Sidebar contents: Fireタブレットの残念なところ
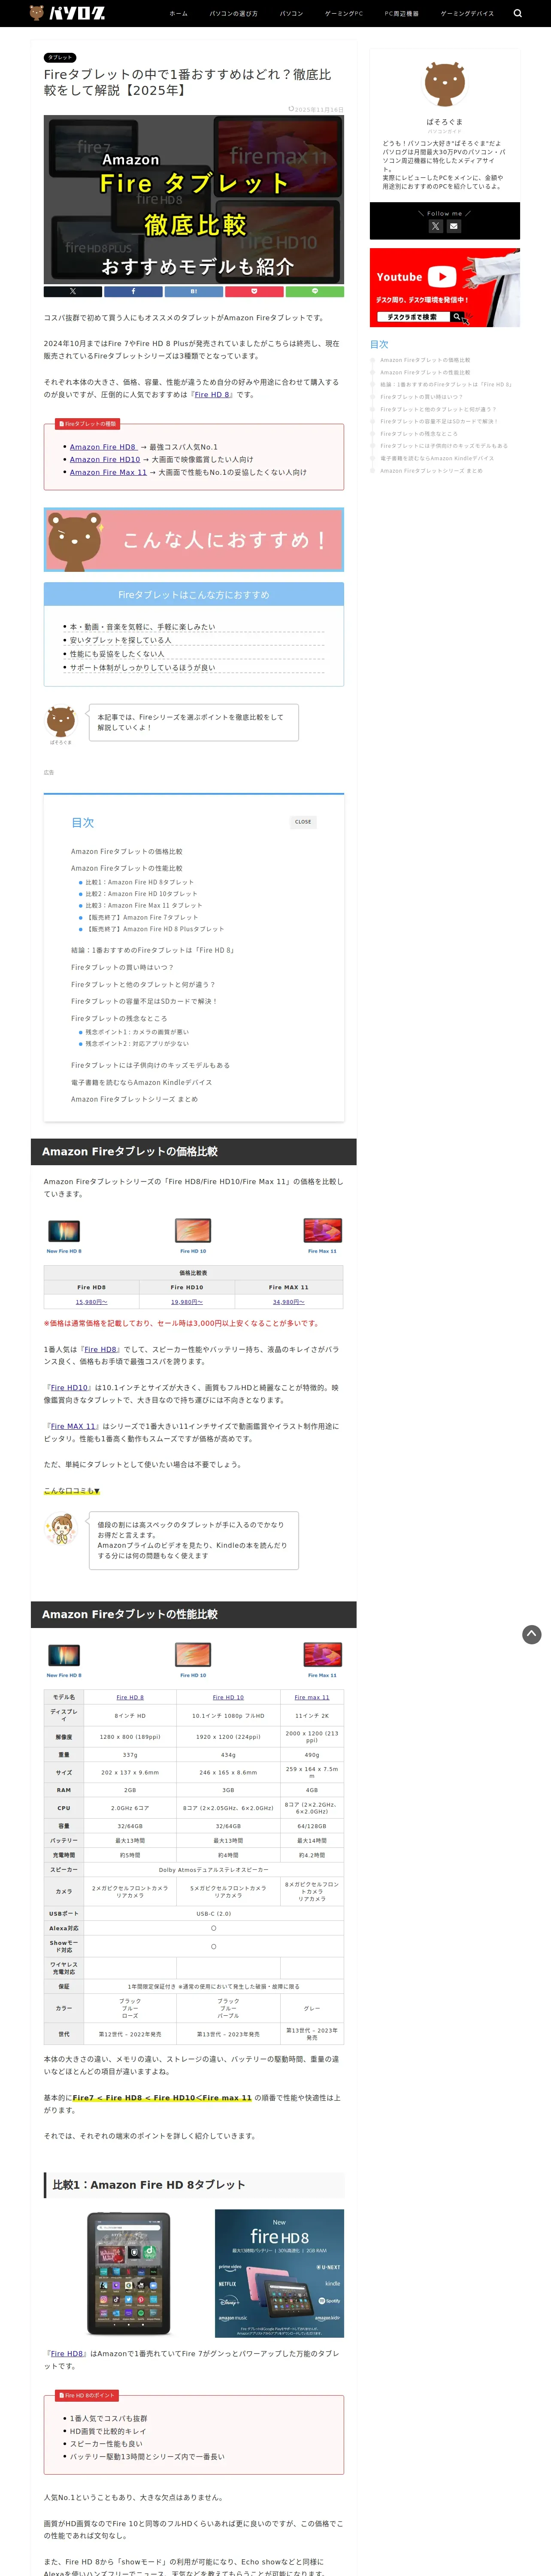Viewport: 551px width, 2576px height. point(419,434)
